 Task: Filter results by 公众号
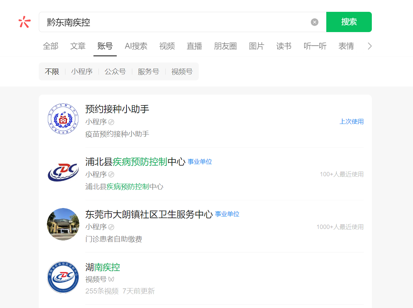click(x=115, y=72)
